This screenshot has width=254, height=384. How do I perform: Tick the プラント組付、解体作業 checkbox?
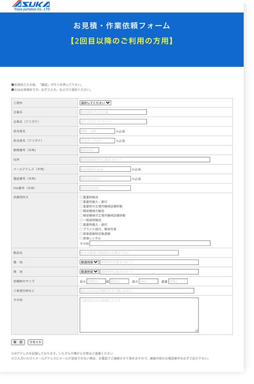click(81, 229)
